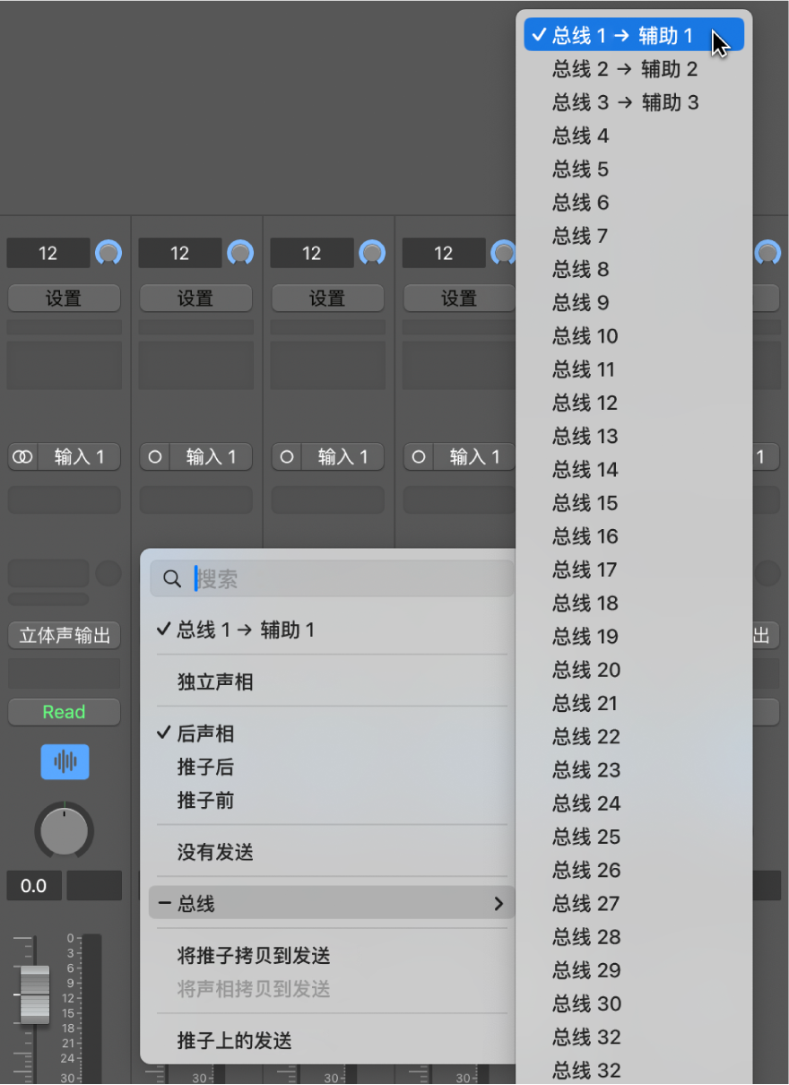The width and height of the screenshot is (789, 1085).
Task: Click the mono input format circle on fourth channel
Action: [417, 456]
